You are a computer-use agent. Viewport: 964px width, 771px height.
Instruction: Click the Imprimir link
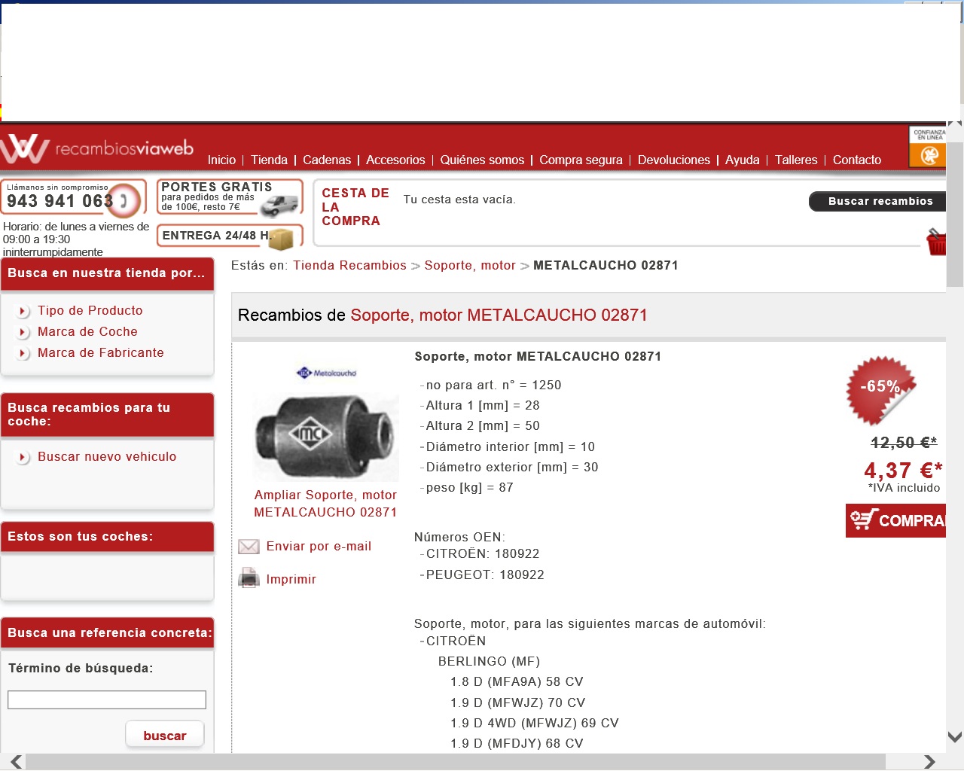(291, 580)
